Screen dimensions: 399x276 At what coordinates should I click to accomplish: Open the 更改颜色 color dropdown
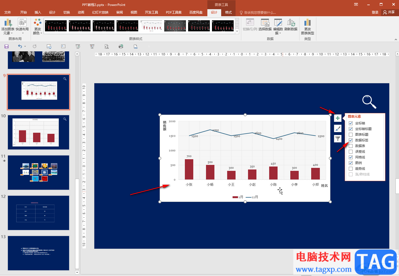38,26
